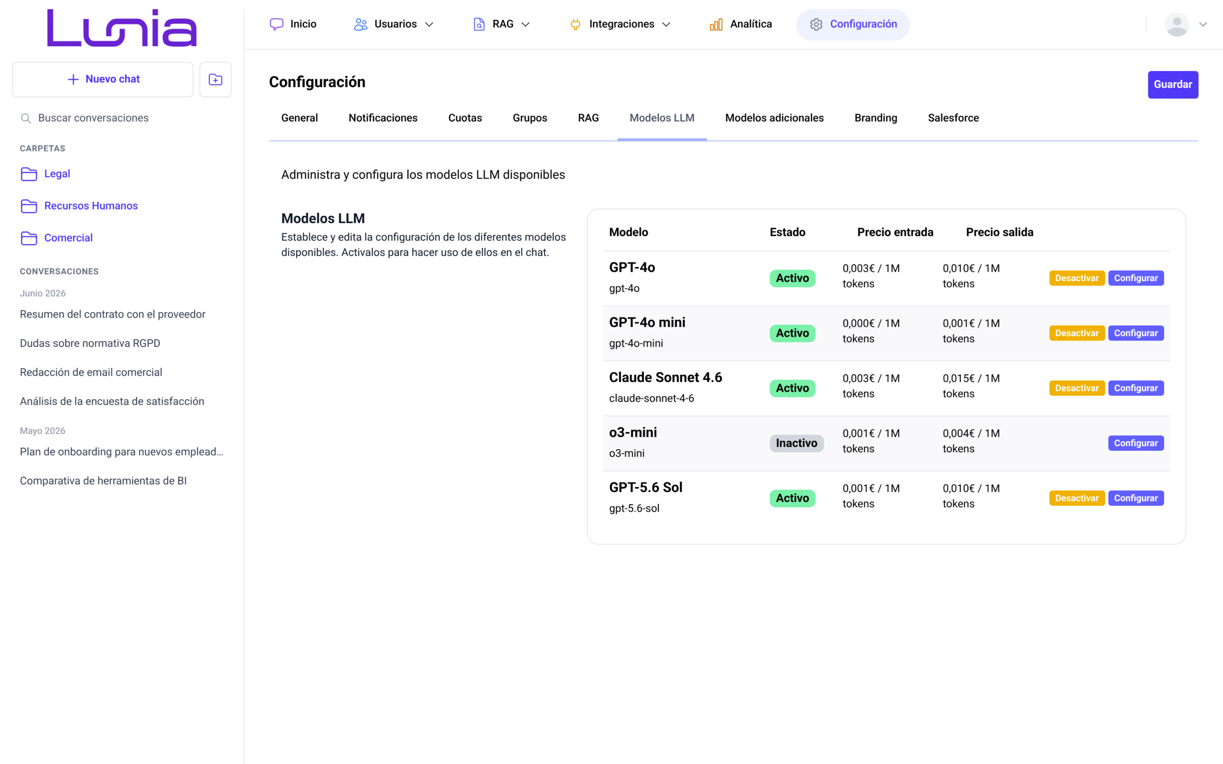Expand the RAG menu chevron
The image size is (1223, 764).
tap(525, 24)
